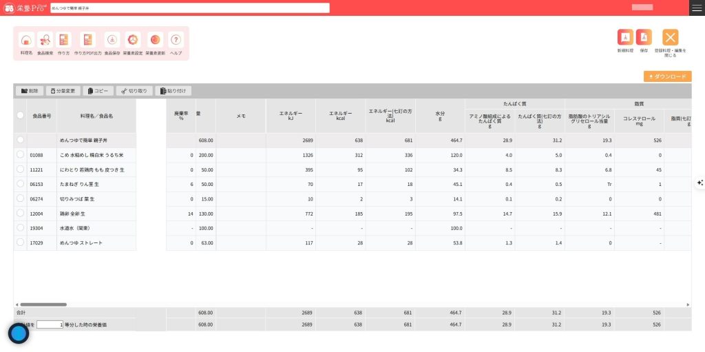Select the 鶏卵 全卵 生 row radio button
Image resolution: width=705 pixels, height=352 pixels.
tap(21, 213)
